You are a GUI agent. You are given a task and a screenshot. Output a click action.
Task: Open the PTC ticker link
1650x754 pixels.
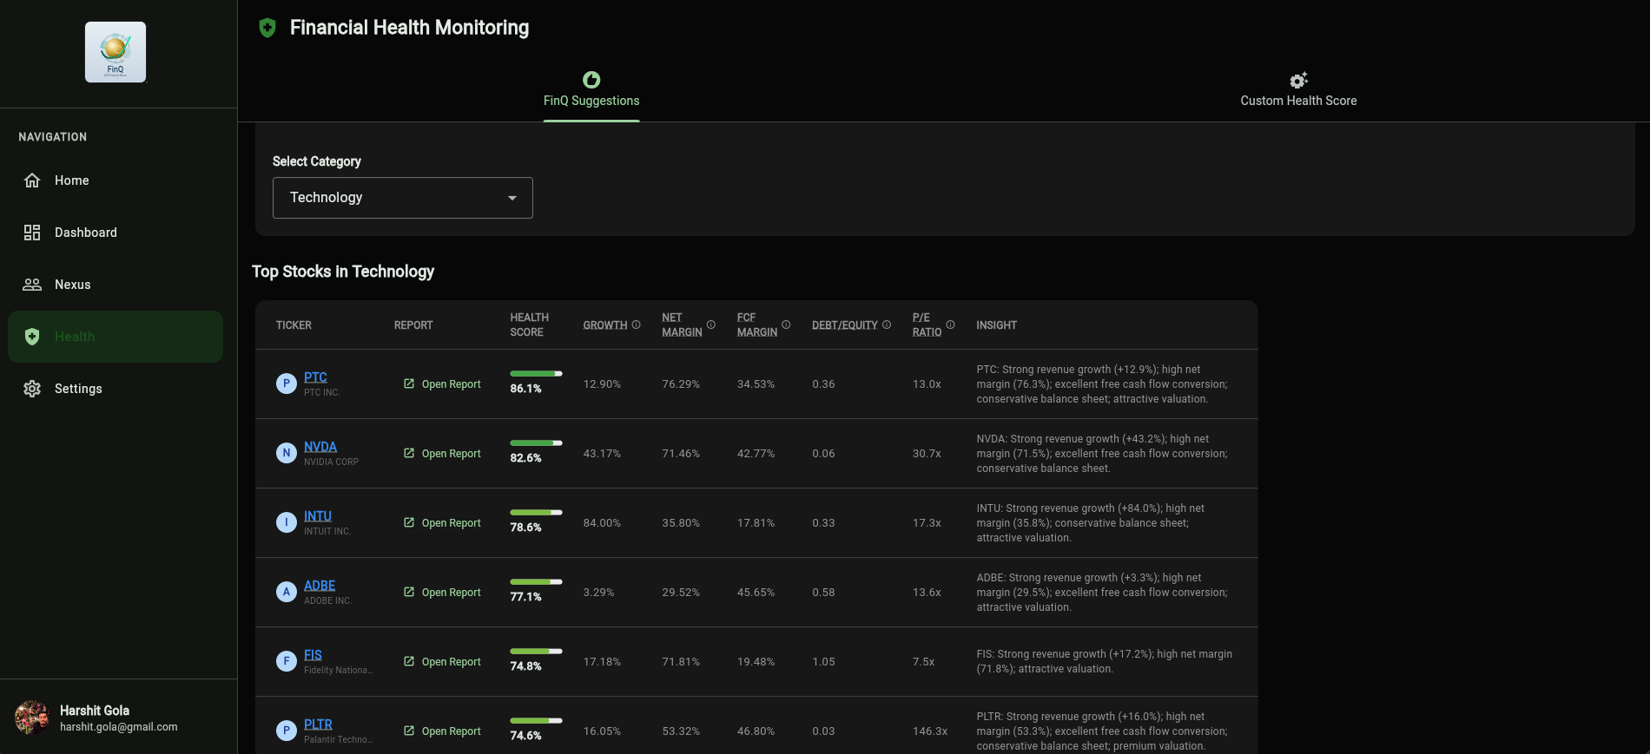(x=315, y=377)
